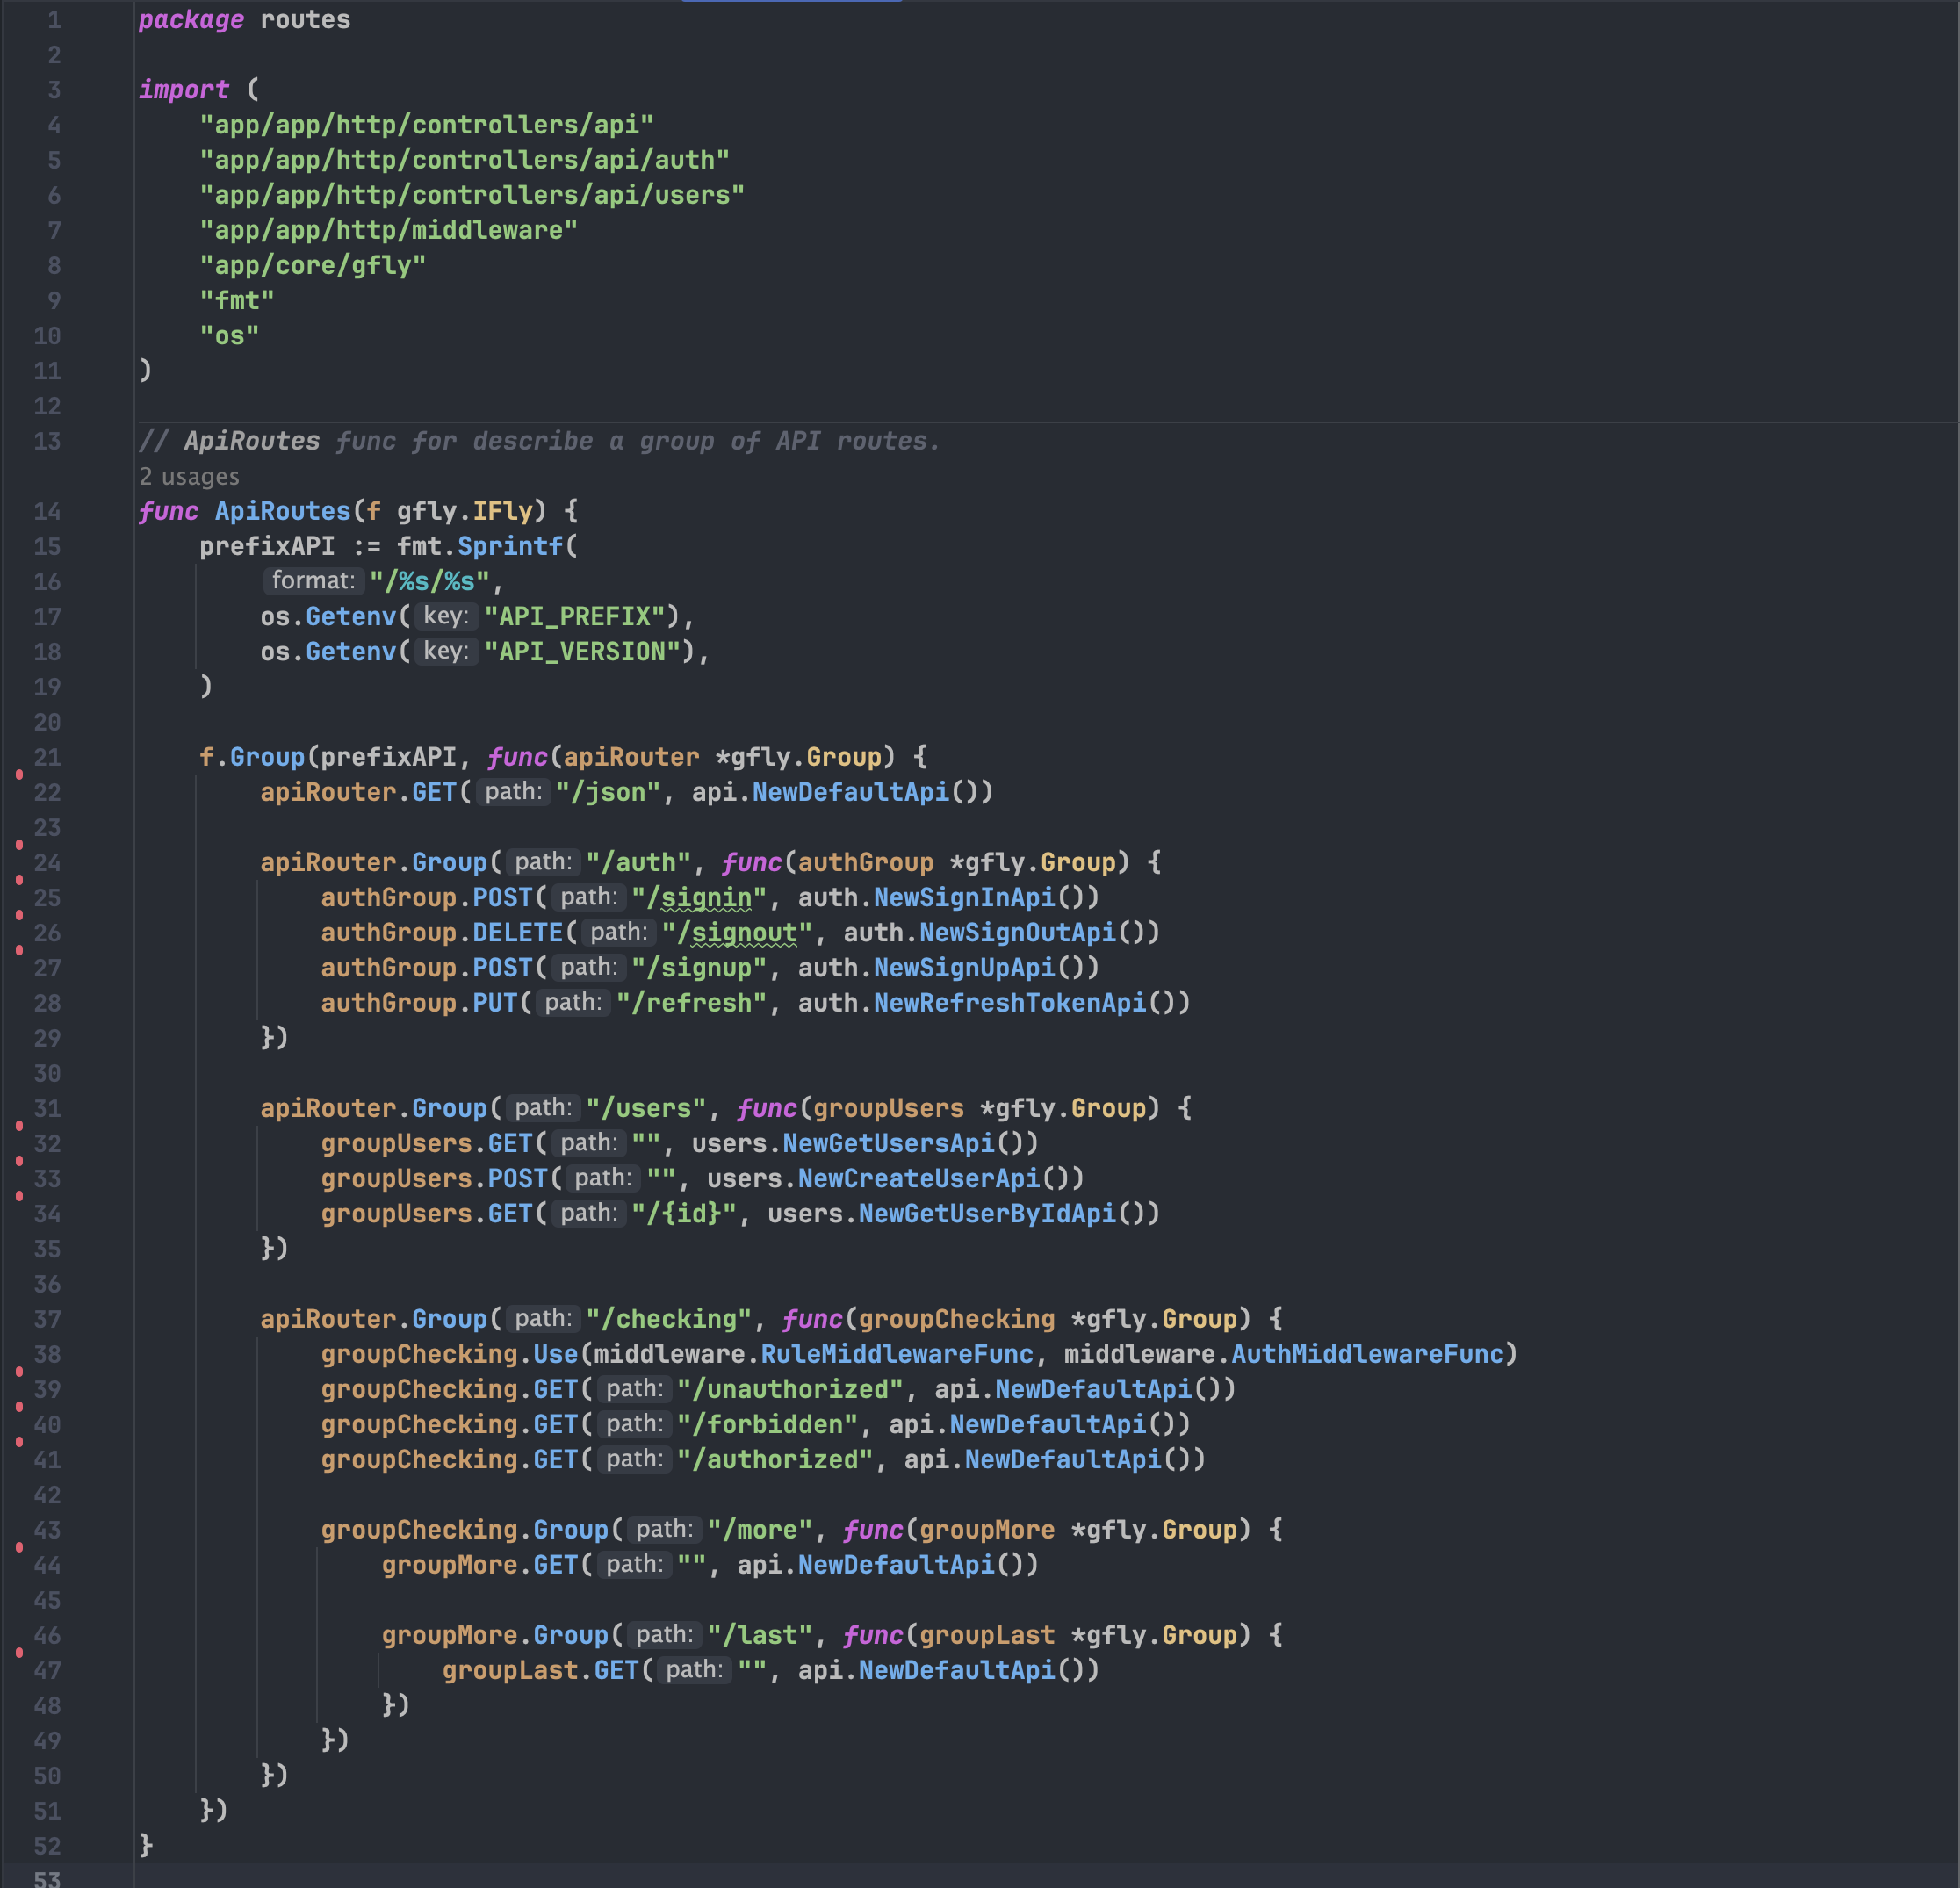Click the groupLast parameter name on line 46
1960x1888 pixels.
(x=987, y=1635)
